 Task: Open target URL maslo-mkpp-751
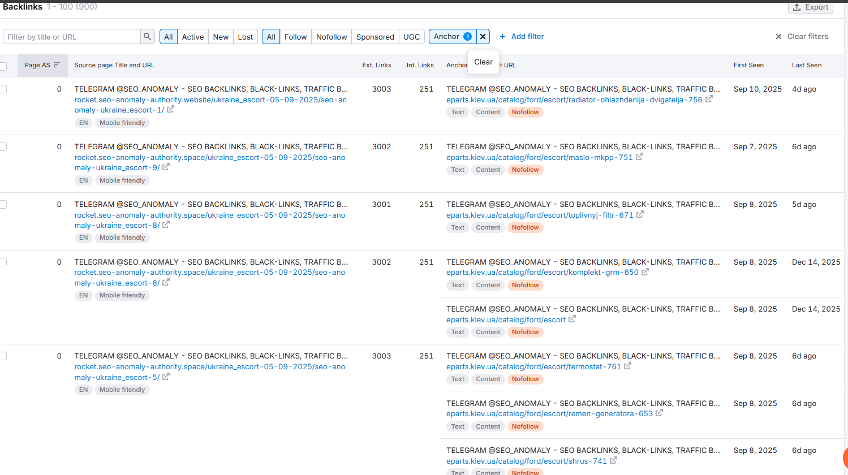[540, 158]
